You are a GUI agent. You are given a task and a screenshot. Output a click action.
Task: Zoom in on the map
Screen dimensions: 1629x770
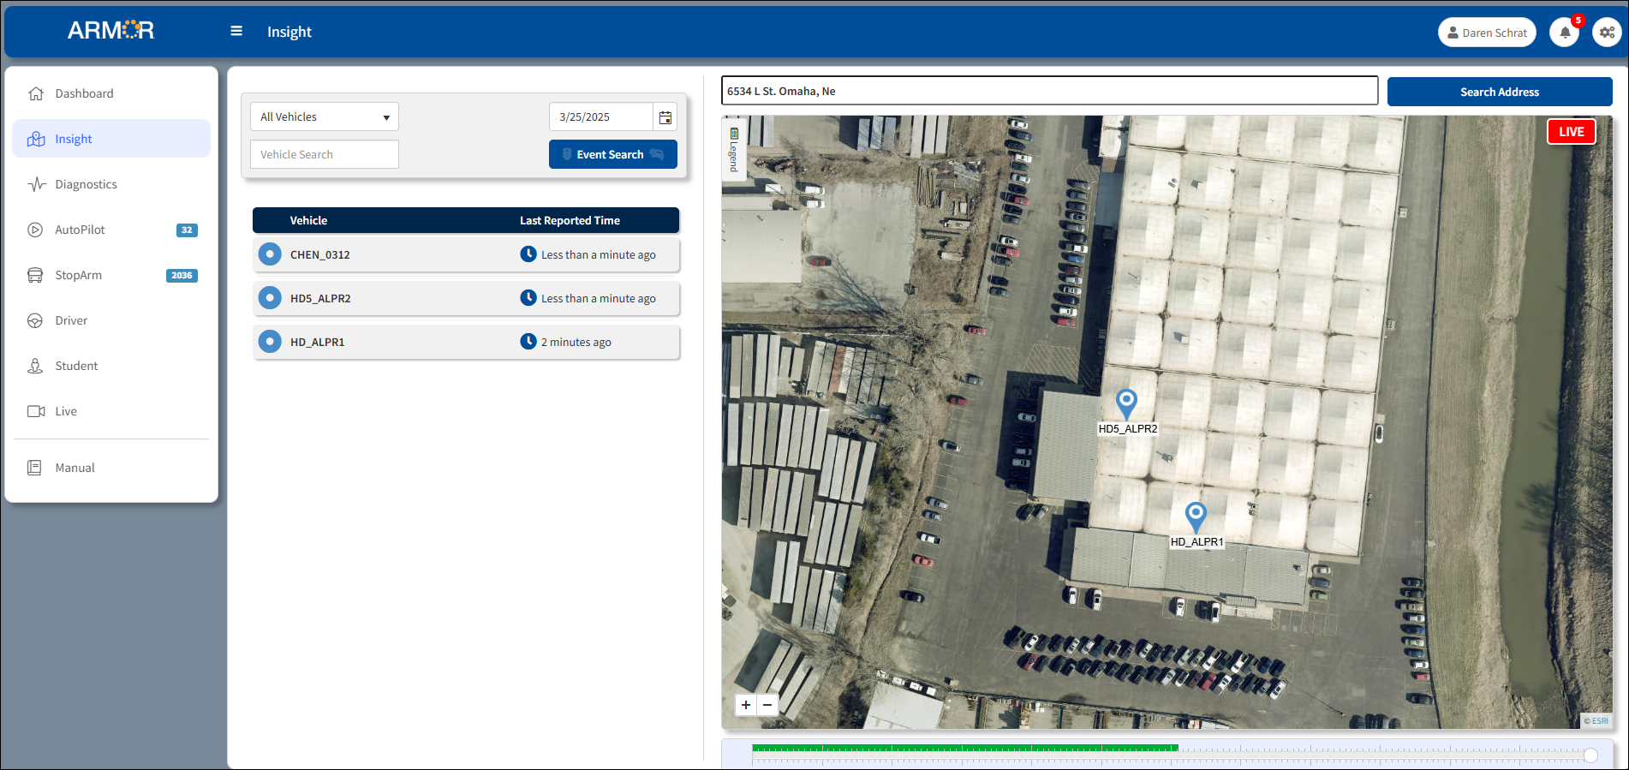[746, 705]
